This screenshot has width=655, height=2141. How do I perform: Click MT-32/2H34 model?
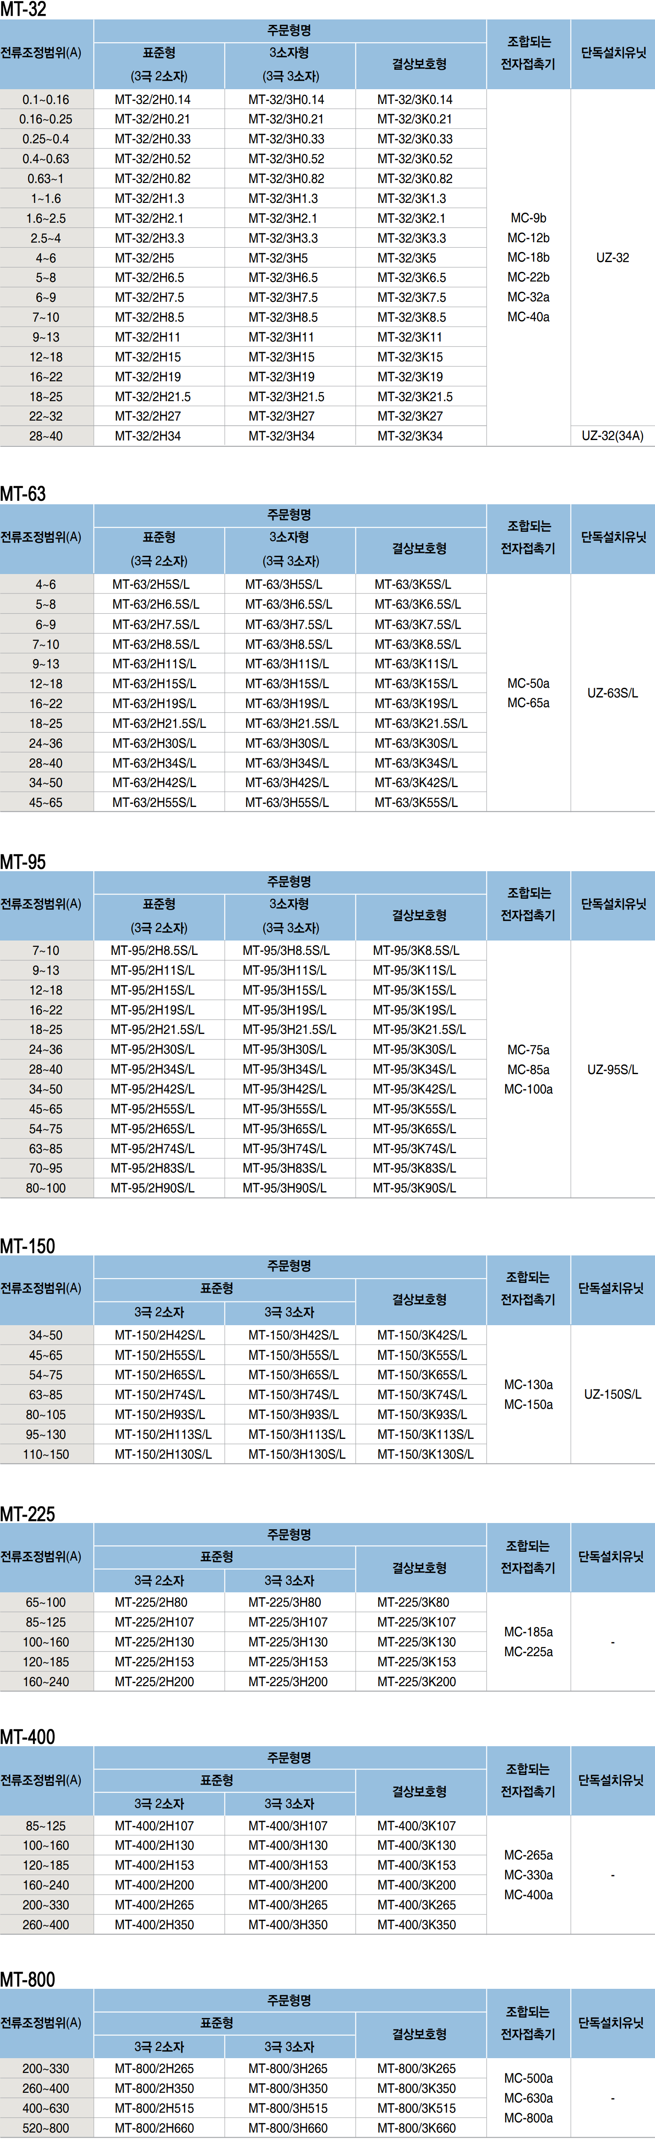(x=148, y=436)
